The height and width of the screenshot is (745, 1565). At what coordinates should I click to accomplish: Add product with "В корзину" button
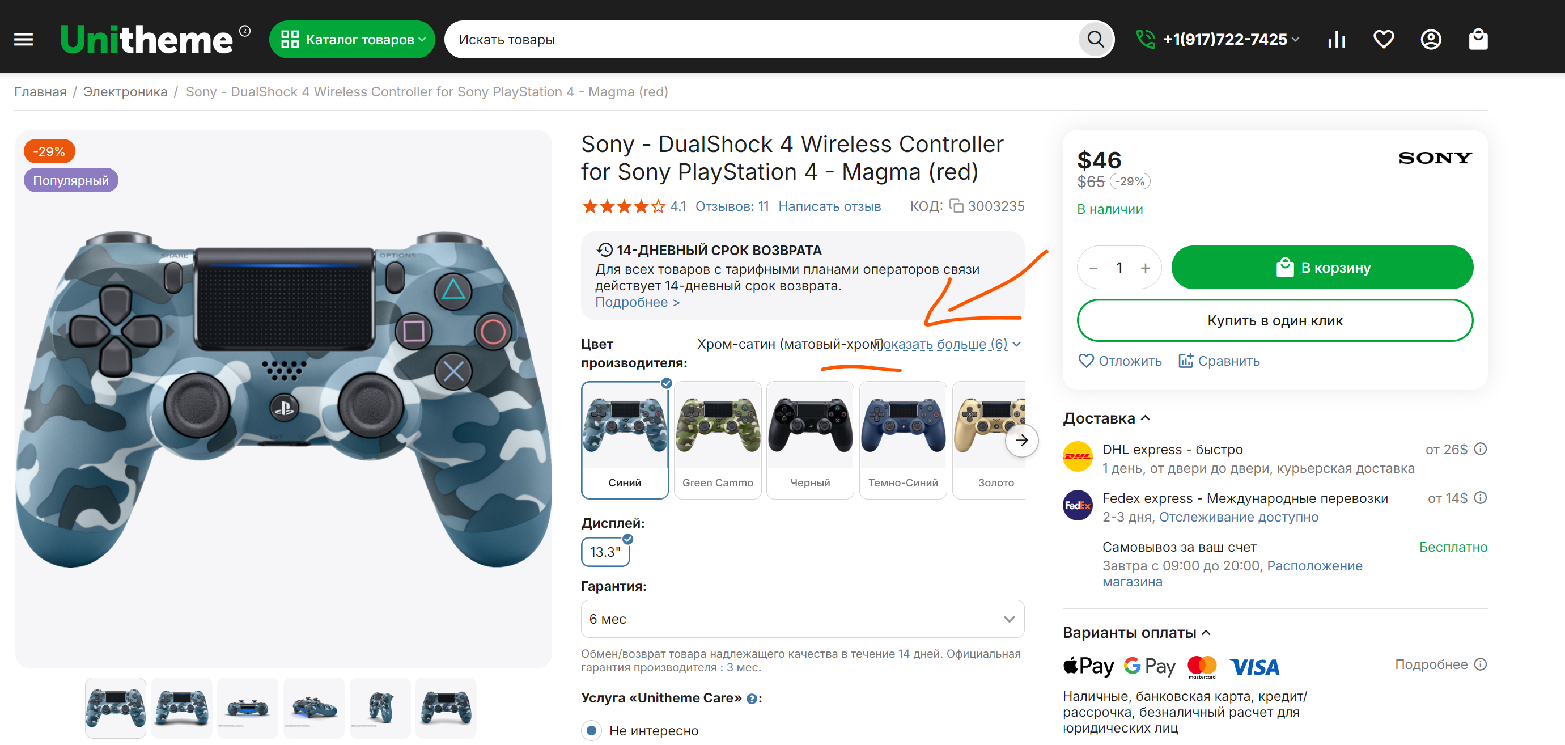1322,268
